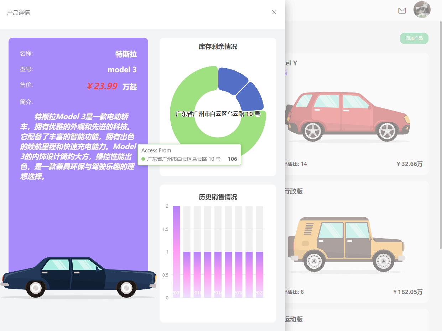The height and width of the screenshot is (331, 442).
Task: Open the user avatar menu
Action: tap(422, 10)
